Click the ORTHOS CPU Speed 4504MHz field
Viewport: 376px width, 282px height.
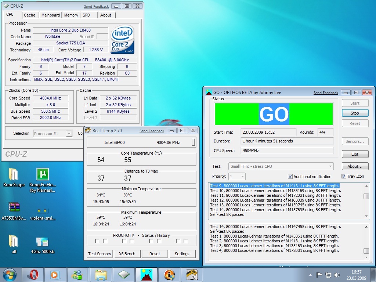click(287, 151)
